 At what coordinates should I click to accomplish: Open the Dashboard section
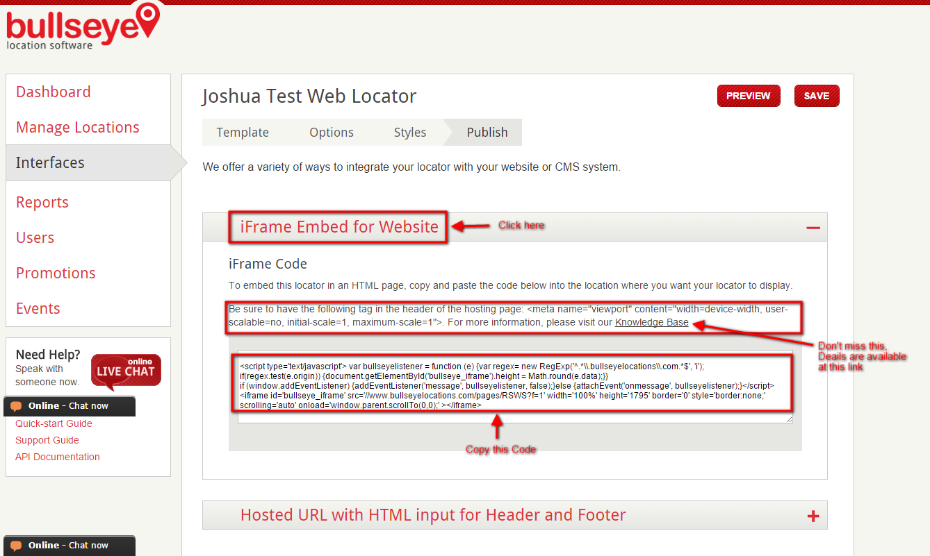[x=53, y=92]
